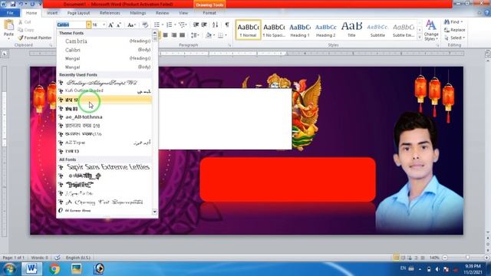The image size is (491, 276).
Task: Click the Shrink Font icon
Action: click(x=119, y=25)
